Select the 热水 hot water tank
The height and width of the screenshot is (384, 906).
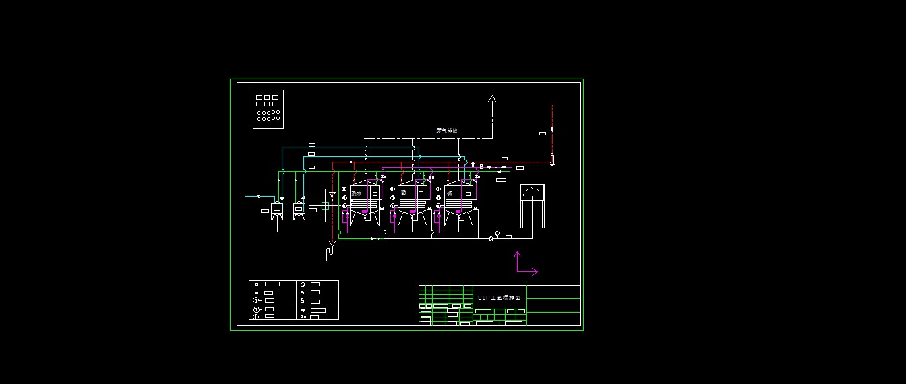[365, 202]
